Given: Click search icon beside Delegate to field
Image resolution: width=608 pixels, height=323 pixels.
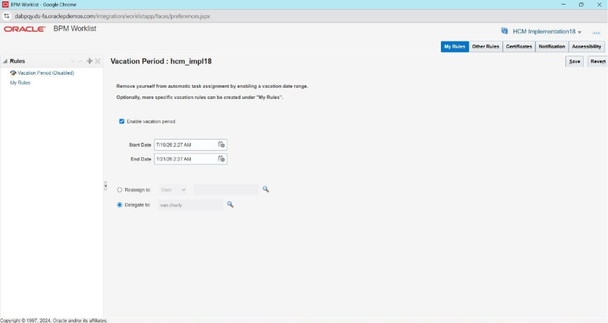Looking at the screenshot, I should pyautogui.click(x=231, y=204).
